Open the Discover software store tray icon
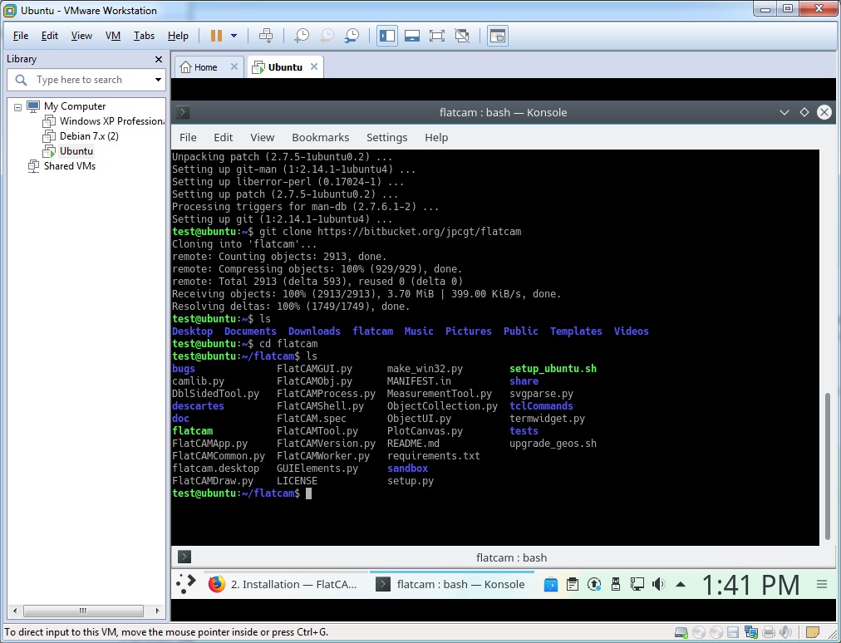841x643 pixels. (550, 585)
